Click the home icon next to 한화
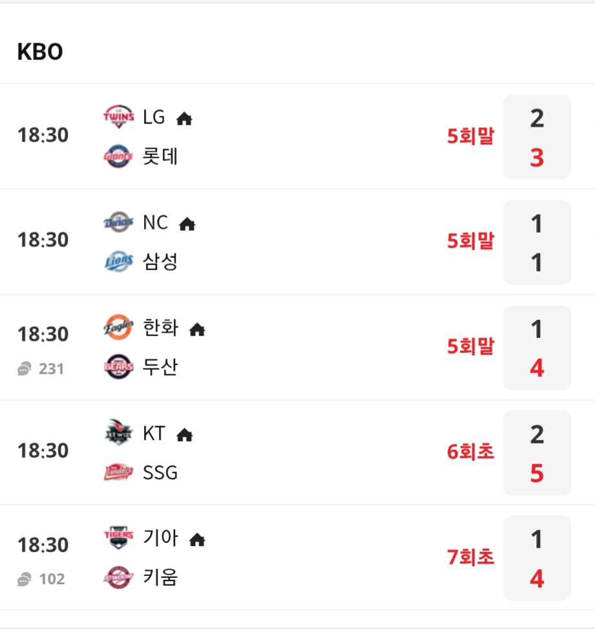Image resolution: width=595 pixels, height=629 pixels. (197, 329)
